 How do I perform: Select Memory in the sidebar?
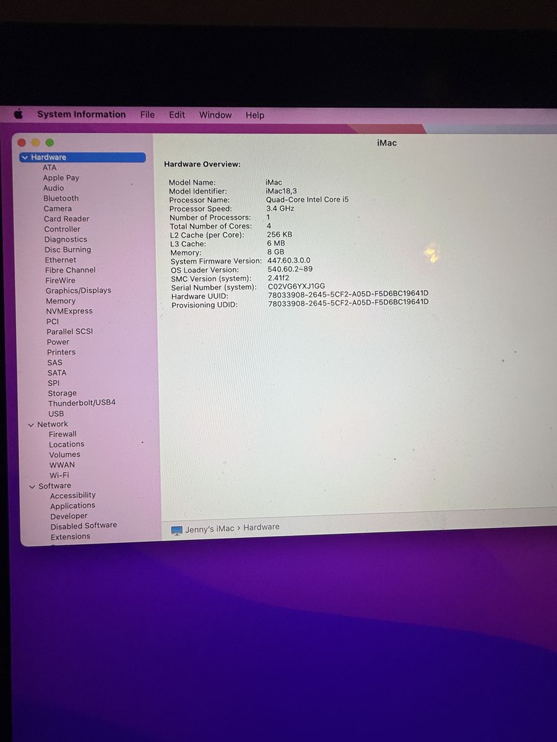pyautogui.click(x=61, y=301)
